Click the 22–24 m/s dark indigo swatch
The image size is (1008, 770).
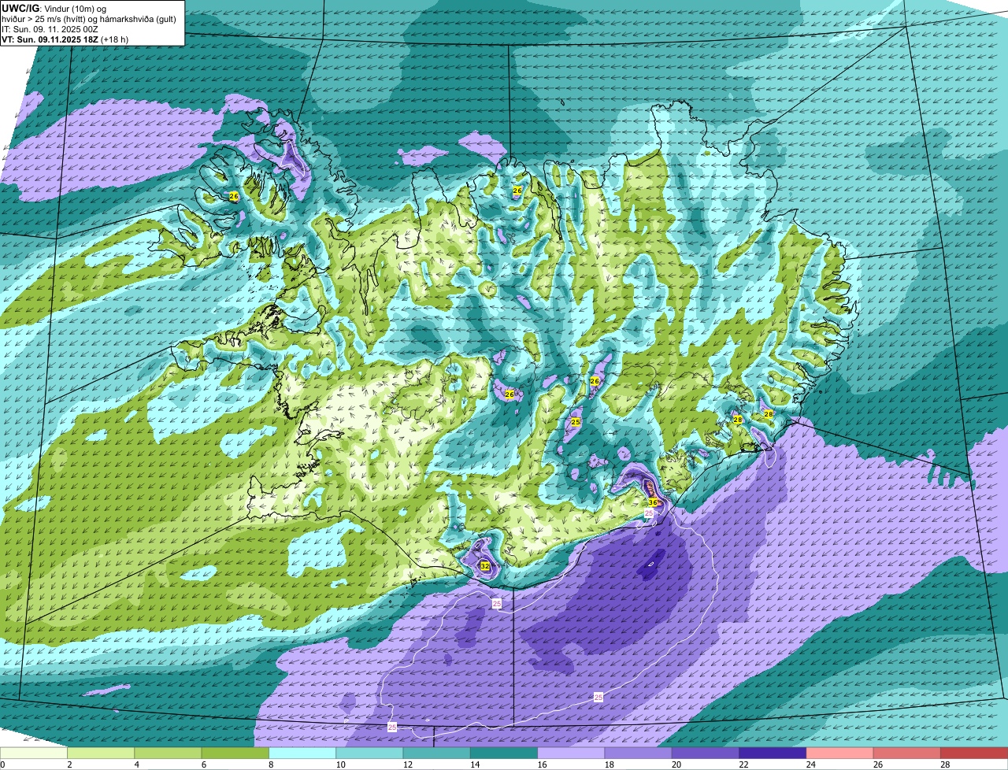773,753
